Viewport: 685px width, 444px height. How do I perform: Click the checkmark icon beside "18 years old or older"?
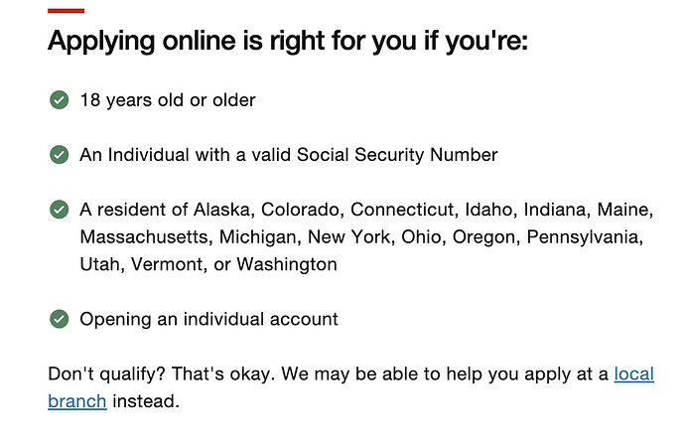[x=59, y=100]
